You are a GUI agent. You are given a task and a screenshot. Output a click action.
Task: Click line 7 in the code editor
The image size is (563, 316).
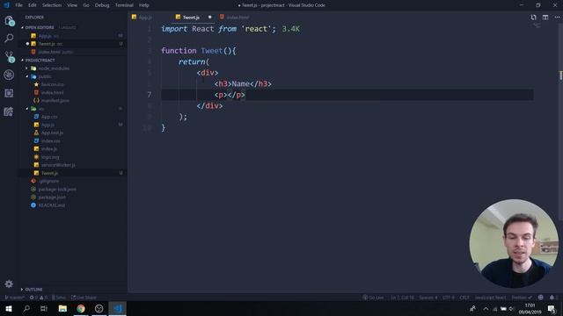347,95
